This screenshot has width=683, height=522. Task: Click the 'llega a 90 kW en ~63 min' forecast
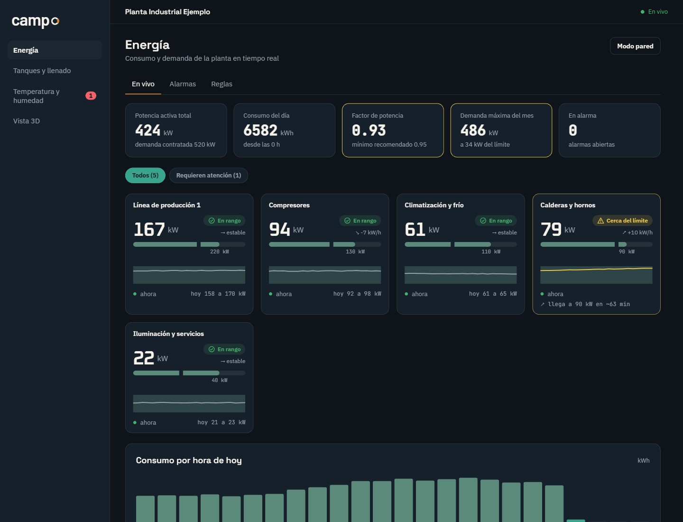click(585, 304)
